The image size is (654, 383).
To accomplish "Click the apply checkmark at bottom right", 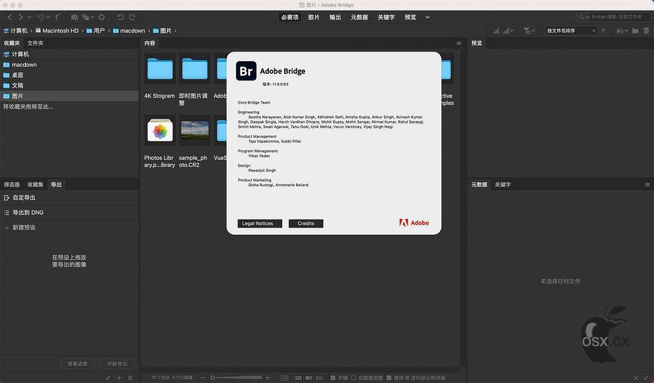I will click(646, 378).
